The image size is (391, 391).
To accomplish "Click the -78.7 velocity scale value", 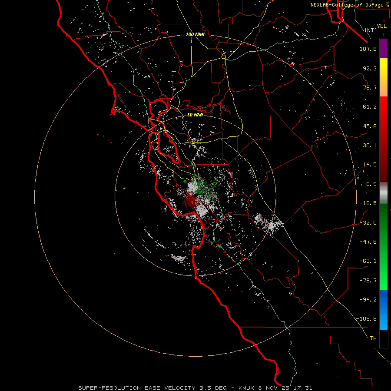I will click(368, 281).
